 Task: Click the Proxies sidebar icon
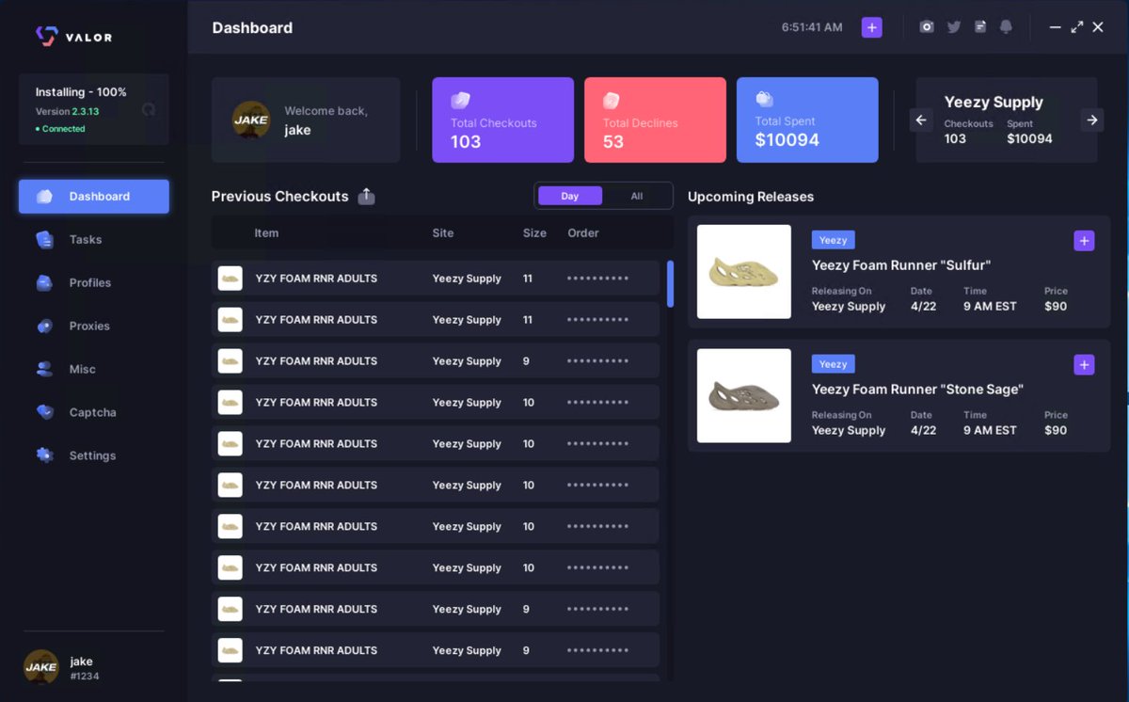(x=44, y=327)
